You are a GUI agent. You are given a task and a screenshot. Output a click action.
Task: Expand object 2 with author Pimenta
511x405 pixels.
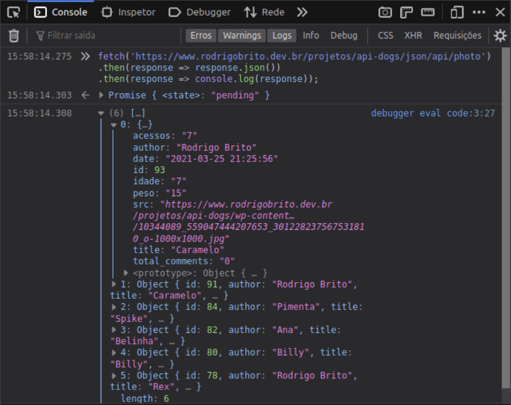(x=114, y=307)
